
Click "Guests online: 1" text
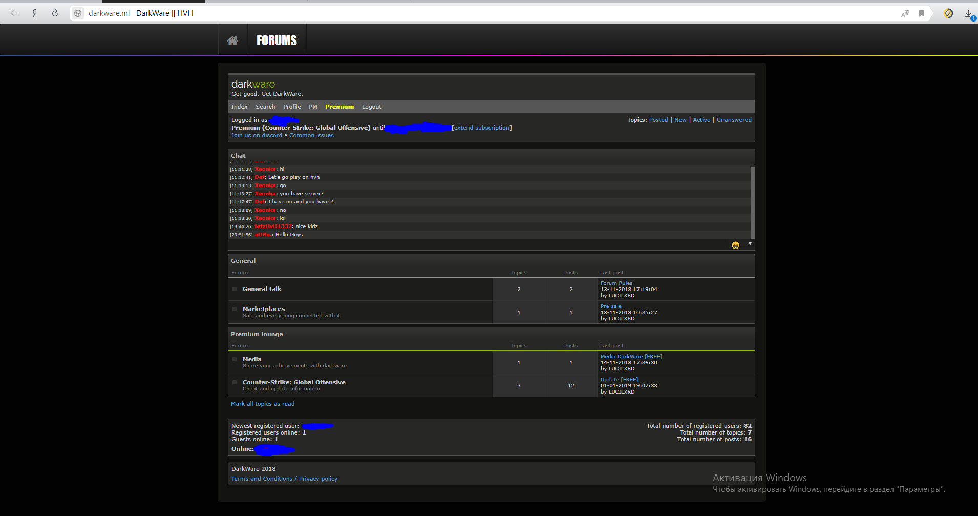(255, 439)
